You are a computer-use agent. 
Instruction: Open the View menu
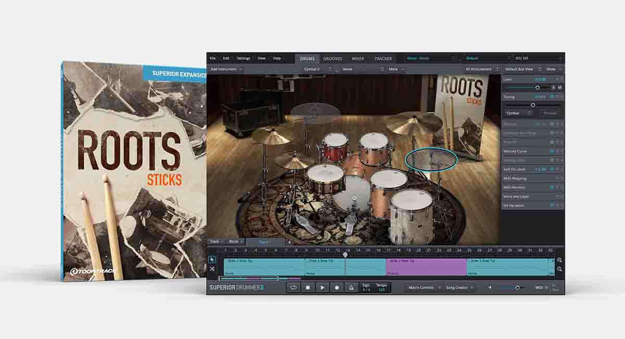click(261, 58)
